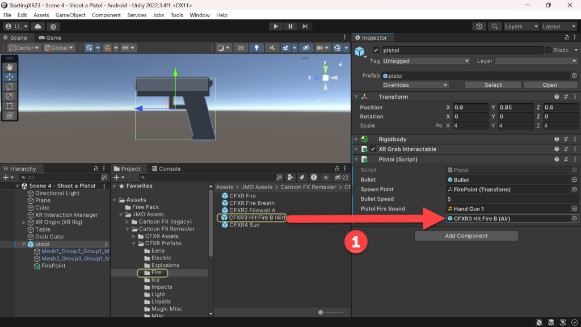Click the Add Component button
This screenshot has height=327, width=581.
[466, 236]
